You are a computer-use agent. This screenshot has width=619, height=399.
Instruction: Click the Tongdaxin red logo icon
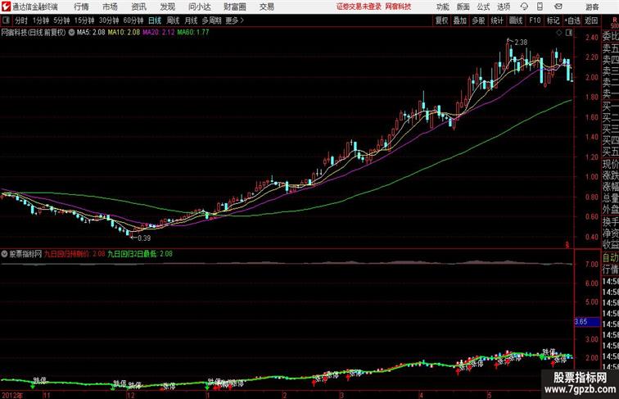(x=6, y=7)
